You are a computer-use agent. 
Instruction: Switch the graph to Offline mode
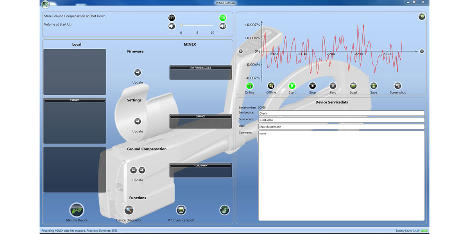point(271,86)
